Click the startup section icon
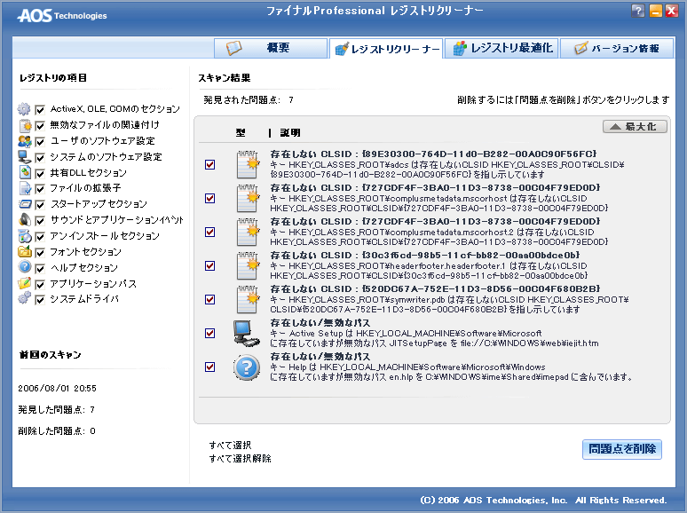Image resolution: width=687 pixels, height=513 pixels. click(x=25, y=204)
